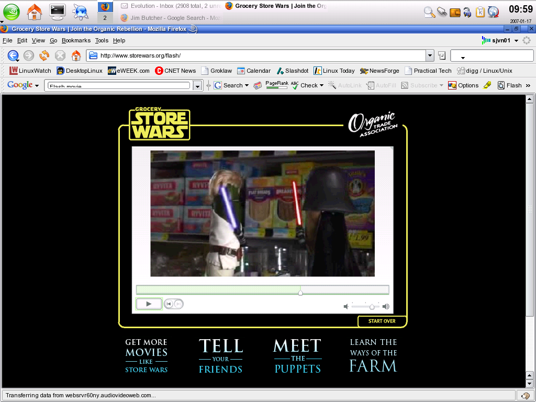Viewport: 536px width, 402px height.
Task: Open the SUSE main menu launcher
Action: tap(12, 12)
